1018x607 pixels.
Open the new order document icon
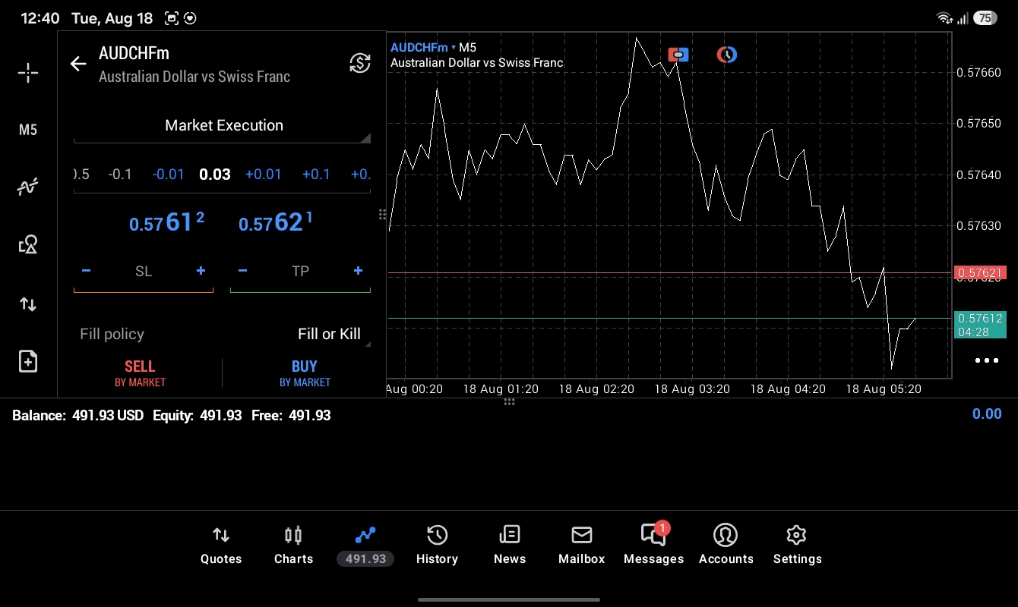coord(28,361)
